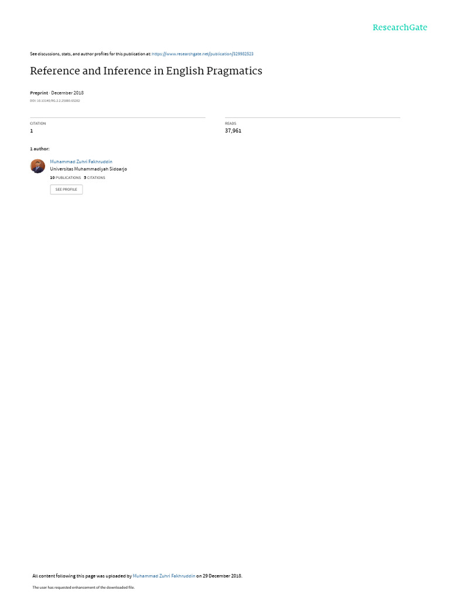Click the December 2018 publication date
Viewport: 450px width, 601px height.
pyautogui.click(x=67, y=93)
